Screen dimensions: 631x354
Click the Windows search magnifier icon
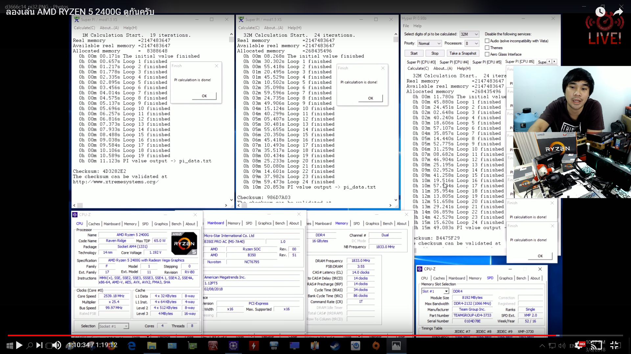click(30, 345)
